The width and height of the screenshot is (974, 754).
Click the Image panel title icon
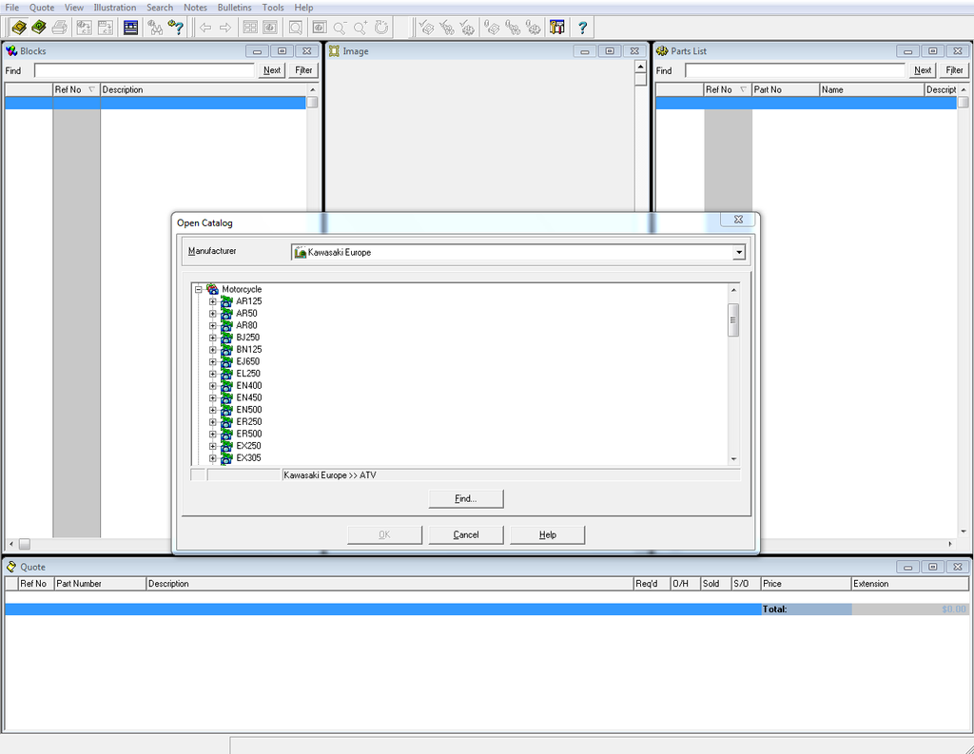334,51
